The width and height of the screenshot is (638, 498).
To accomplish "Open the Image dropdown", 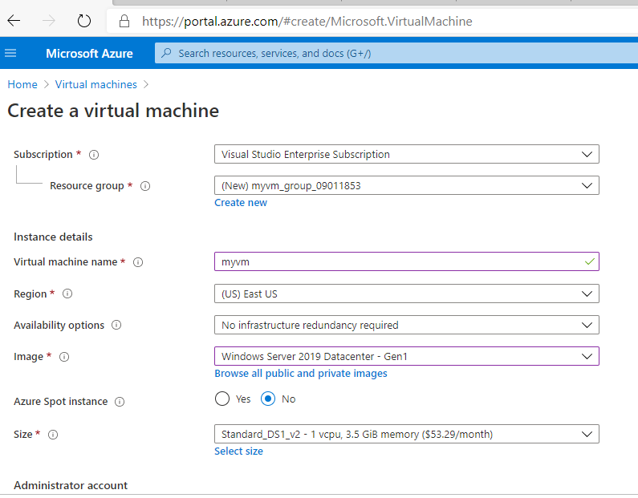I will click(x=407, y=356).
